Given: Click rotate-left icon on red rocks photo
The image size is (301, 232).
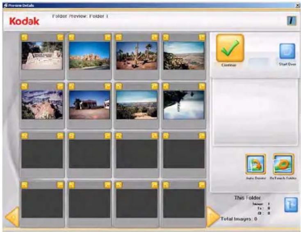Looking at the screenshot, I should click(x=72, y=37).
